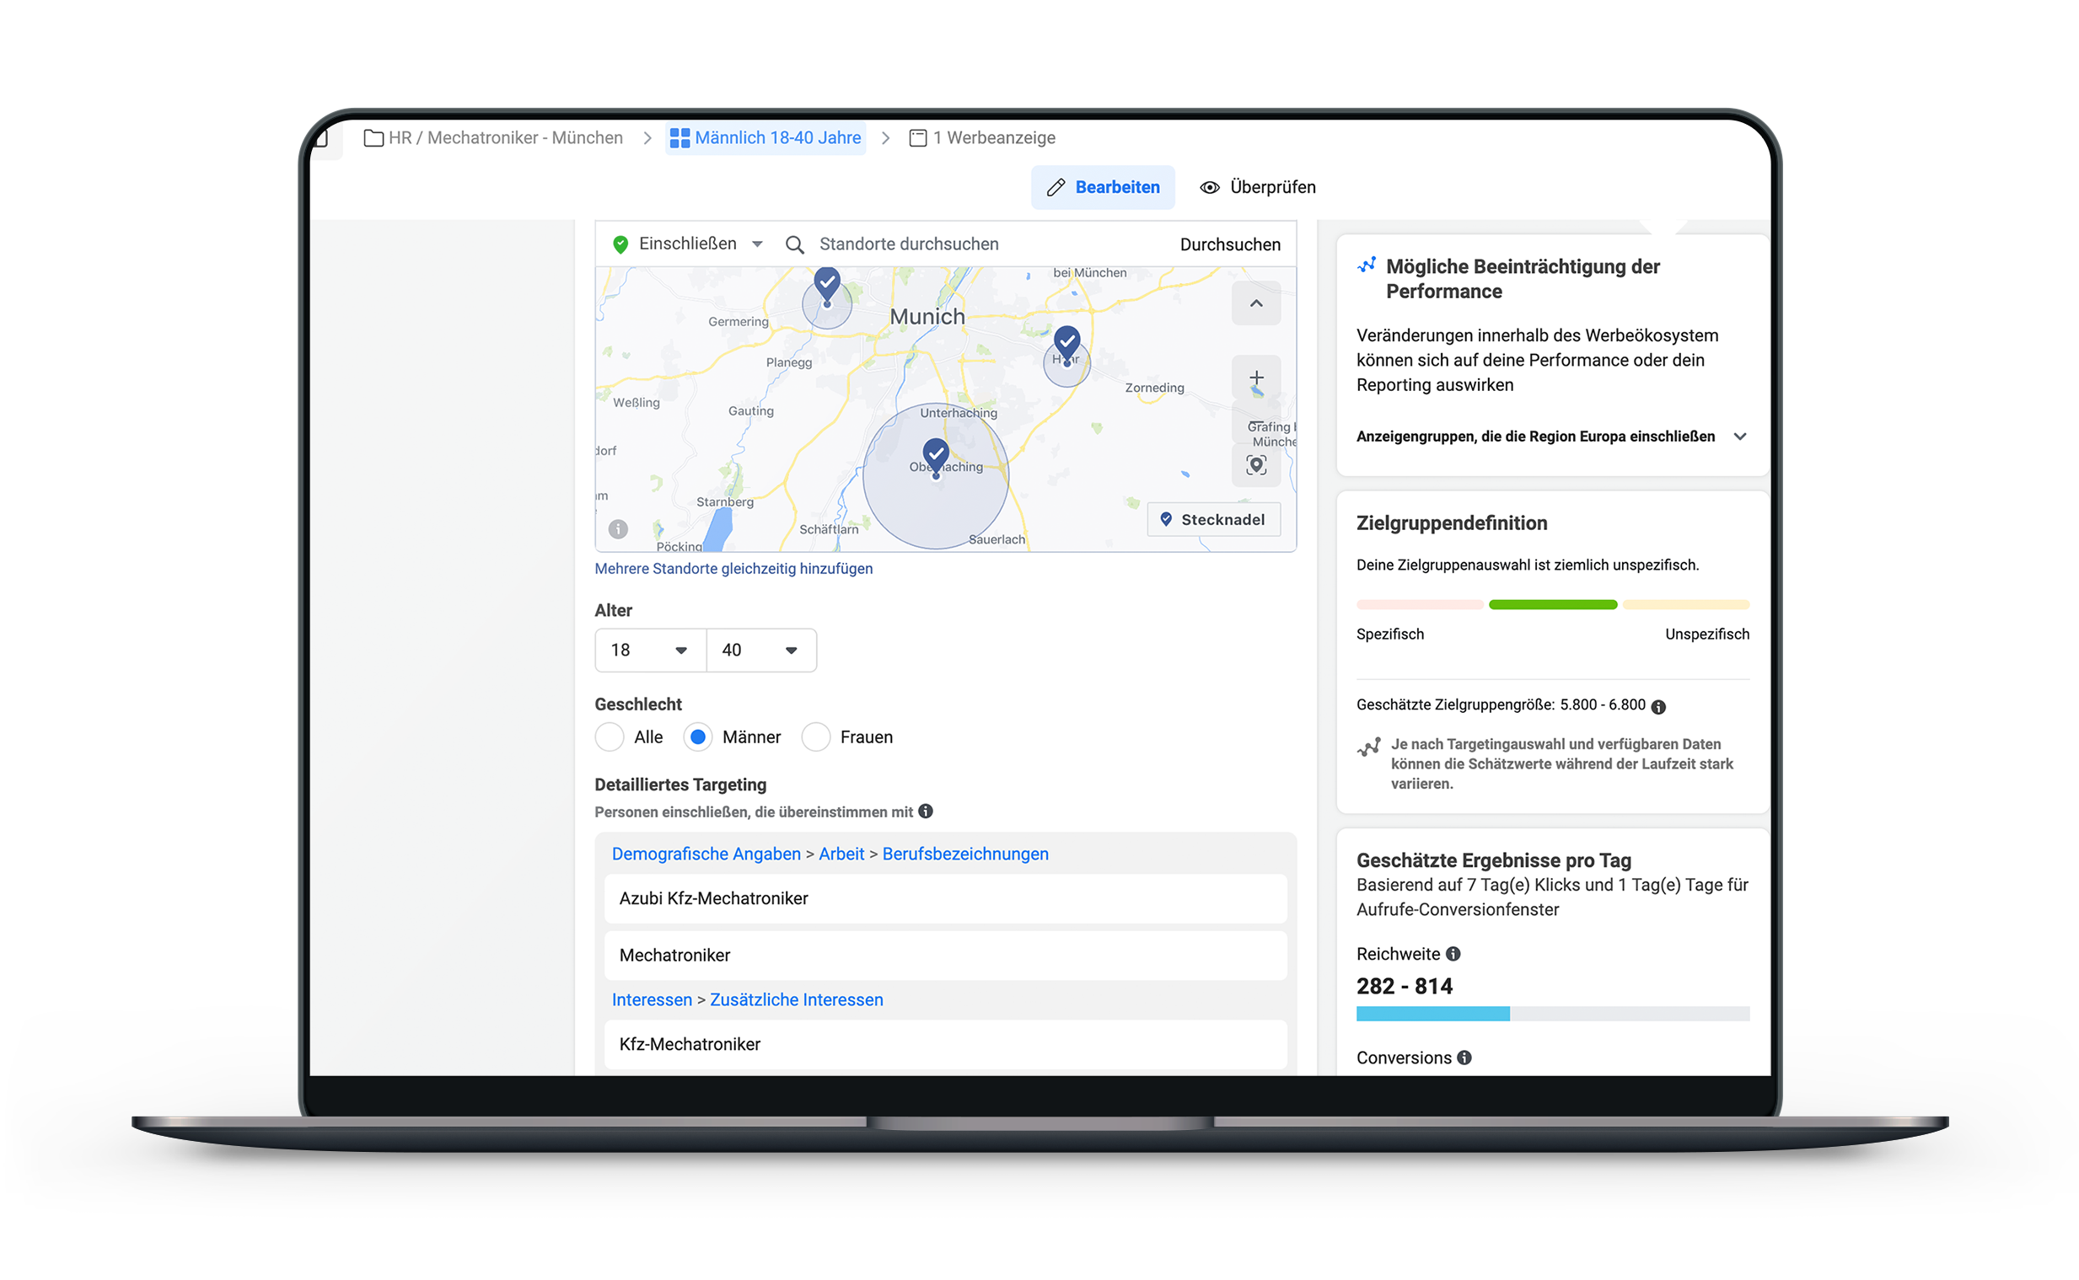The image size is (2079, 1280).
Task: Click the ad set grid icon in breadcrumb
Action: 679,138
